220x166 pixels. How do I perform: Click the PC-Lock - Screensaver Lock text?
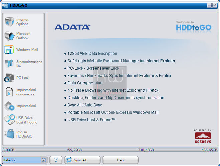click(x=93, y=68)
